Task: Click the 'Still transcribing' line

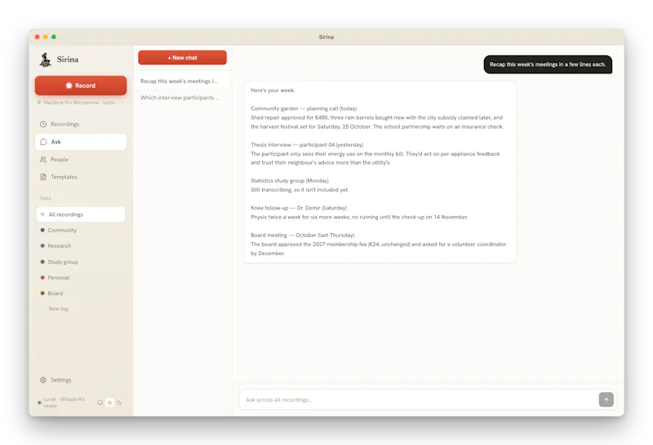Action: [x=300, y=190]
